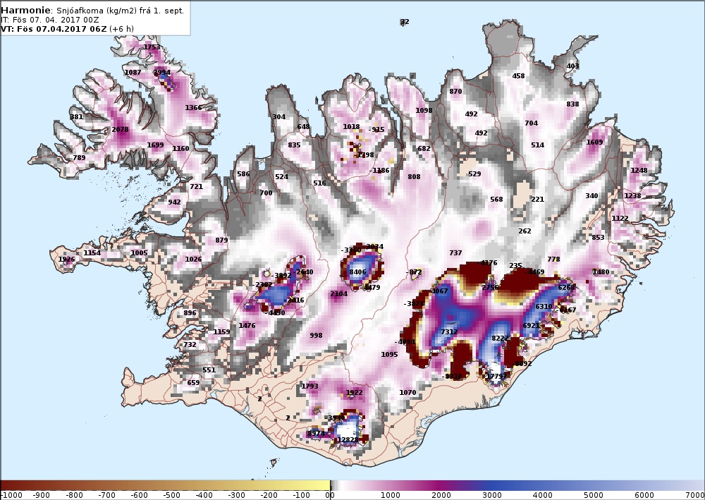Click the map value 1160
The height and width of the screenshot is (500, 705).
tap(180, 149)
